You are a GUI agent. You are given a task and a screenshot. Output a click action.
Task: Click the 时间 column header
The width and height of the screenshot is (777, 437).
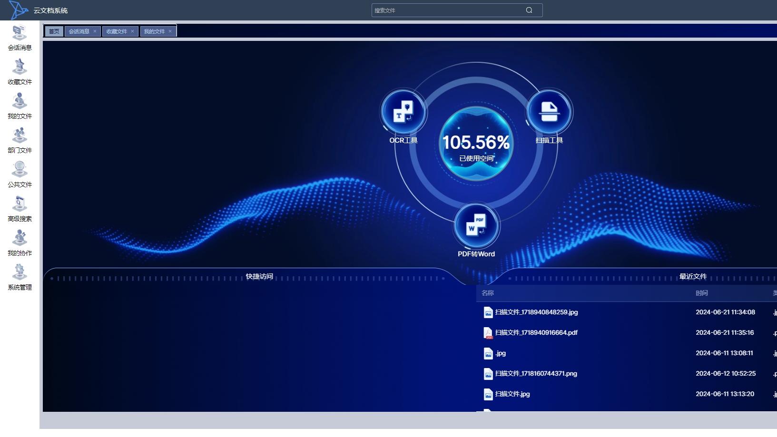click(702, 293)
